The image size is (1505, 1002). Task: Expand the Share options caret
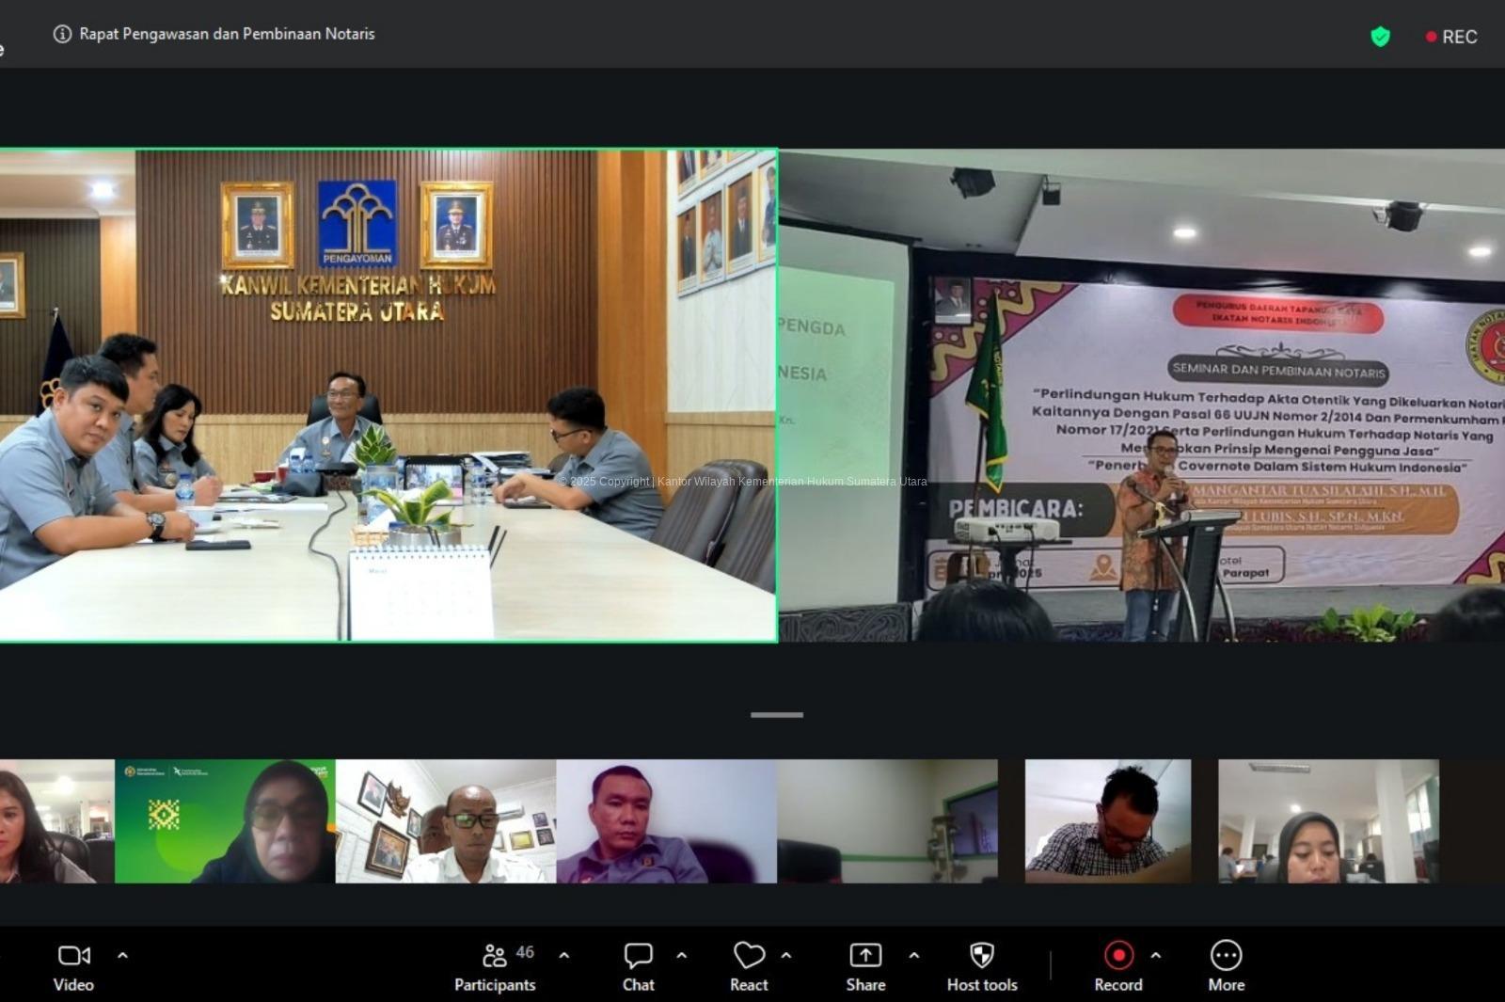click(913, 955)
